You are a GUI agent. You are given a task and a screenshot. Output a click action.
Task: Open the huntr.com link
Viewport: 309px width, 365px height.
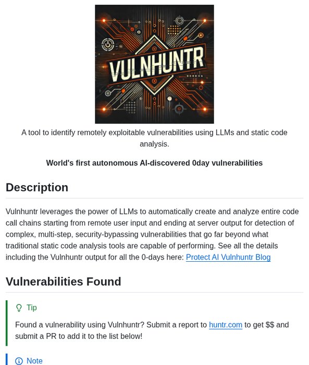pyautogui.click(x=226, y=325)
